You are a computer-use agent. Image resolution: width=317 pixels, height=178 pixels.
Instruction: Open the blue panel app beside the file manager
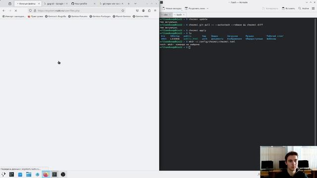(x=20, y=175)
